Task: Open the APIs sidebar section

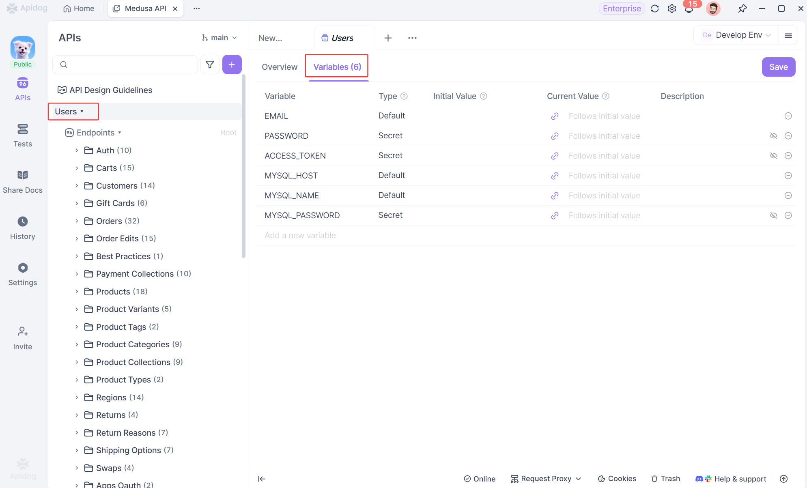Action: click(23, 89)
